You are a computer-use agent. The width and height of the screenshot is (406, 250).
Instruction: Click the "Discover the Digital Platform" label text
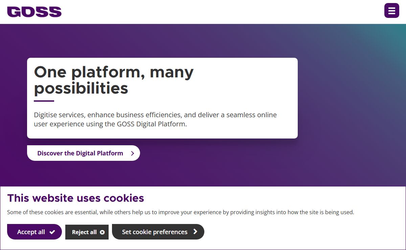pos(80,153)
